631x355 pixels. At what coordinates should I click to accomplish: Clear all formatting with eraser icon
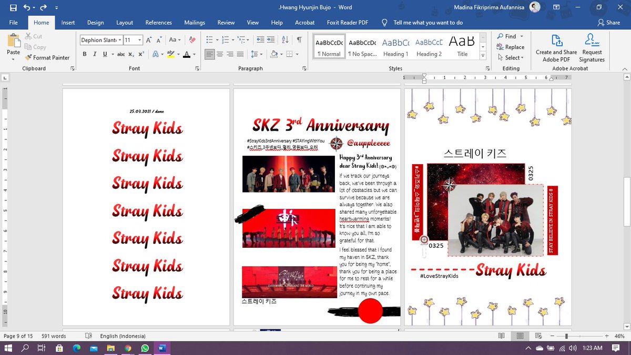(192, 40)
